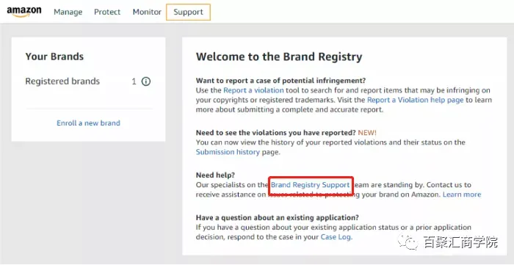514x265 pixels.
Task: Open the Monitor menu
Action: click(x=147, y=12)
